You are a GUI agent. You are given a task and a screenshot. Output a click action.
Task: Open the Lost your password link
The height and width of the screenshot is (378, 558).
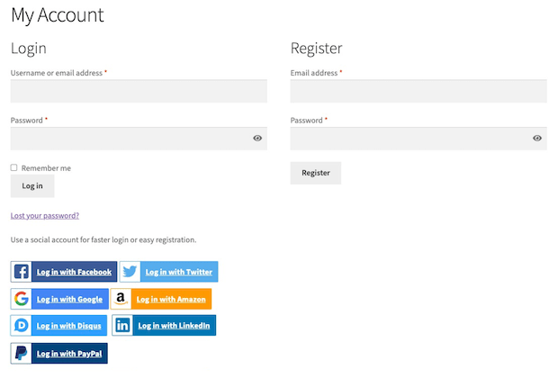(x=45, y=216)
